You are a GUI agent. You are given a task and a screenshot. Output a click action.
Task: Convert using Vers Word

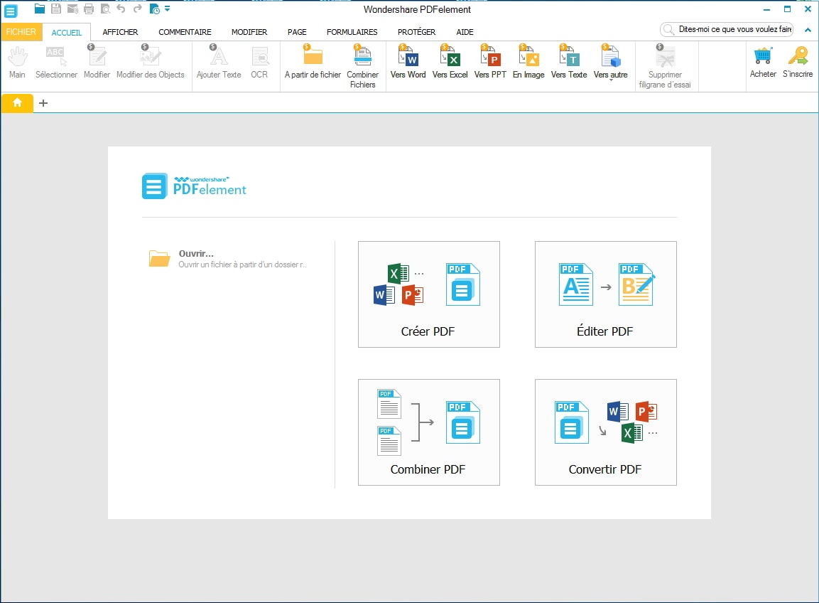408,63
